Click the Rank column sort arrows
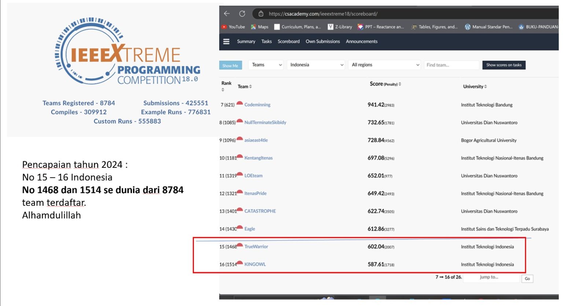The image size is (563, 306). (223, 90)
